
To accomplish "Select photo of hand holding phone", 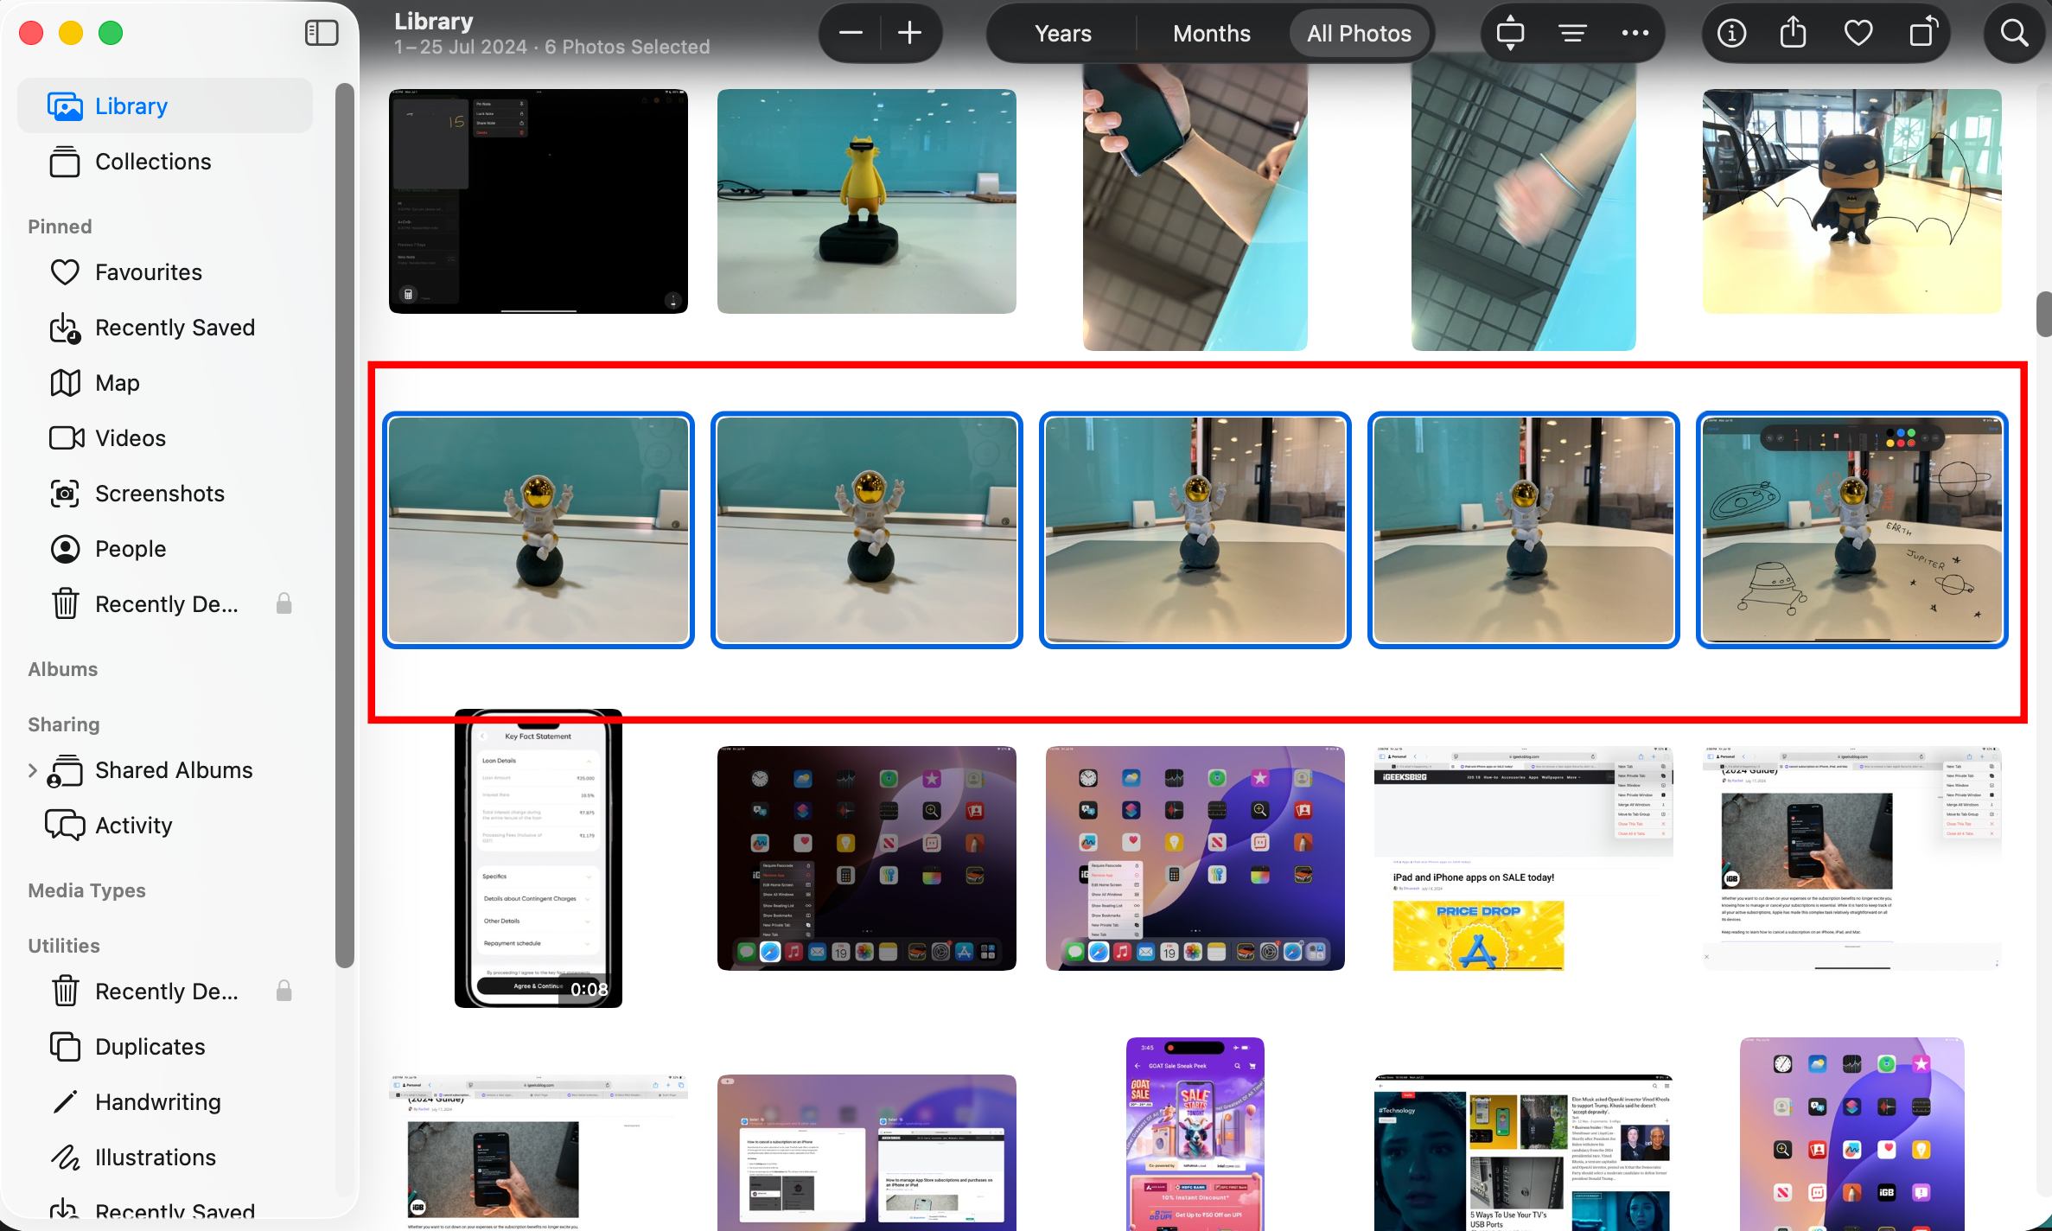I will (x=1195, y=203).
